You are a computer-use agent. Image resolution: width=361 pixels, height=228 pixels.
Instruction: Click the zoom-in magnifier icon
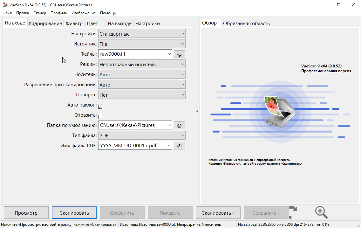321,212
